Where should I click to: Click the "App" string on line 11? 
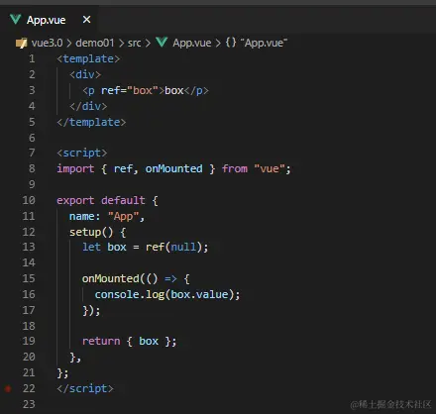pyautogui.click(x=123, y=217)
